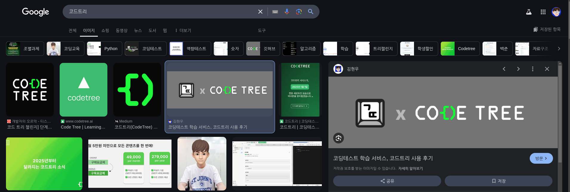This screenshot has width=570, height=192.
Task: Open the 자세히 알아보기 link
Action: 410,168
